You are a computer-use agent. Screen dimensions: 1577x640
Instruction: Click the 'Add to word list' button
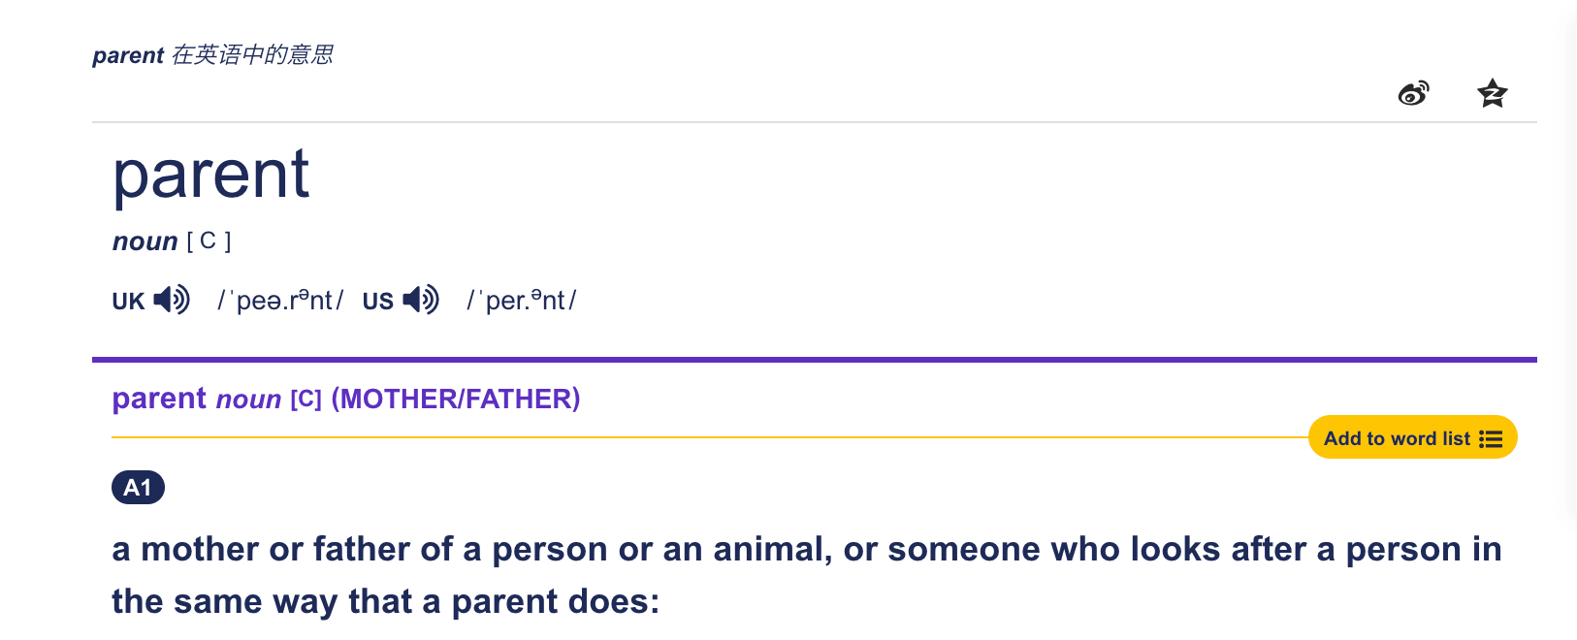point(1397,437)
